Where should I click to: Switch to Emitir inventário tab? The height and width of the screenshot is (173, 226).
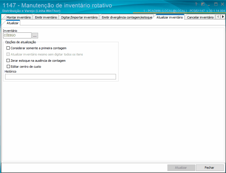pyautogui.click(x=46, y=17)
